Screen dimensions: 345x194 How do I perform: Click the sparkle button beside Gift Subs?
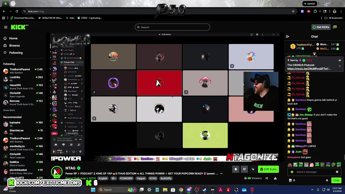[x=253, y=169]
